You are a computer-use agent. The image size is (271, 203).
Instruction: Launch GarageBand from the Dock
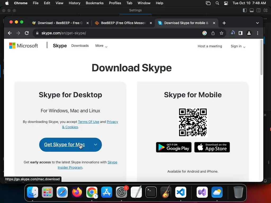point(166,192)
